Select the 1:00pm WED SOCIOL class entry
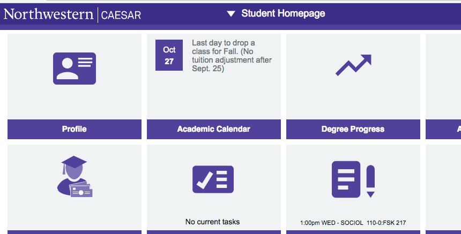Image resolution: width=461 pixels, height=234 pixels. (353, 223)
